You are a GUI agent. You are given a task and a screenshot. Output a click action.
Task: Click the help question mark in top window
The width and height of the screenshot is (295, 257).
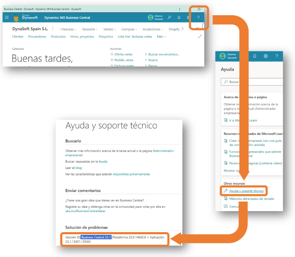pyautogui.click(x=198, y=17)
